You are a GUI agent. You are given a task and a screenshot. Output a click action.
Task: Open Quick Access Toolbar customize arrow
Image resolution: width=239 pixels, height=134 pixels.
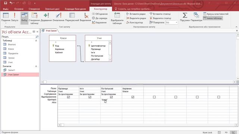coord(35,3)
